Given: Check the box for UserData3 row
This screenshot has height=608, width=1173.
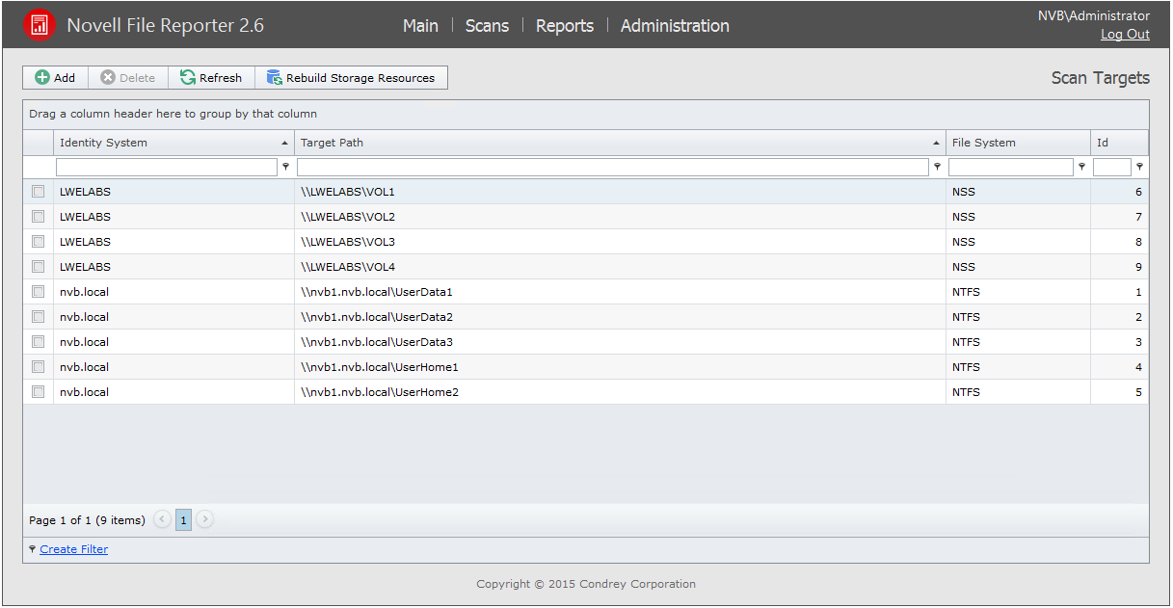Looking at the screenshot, I should tap(39, 342).
